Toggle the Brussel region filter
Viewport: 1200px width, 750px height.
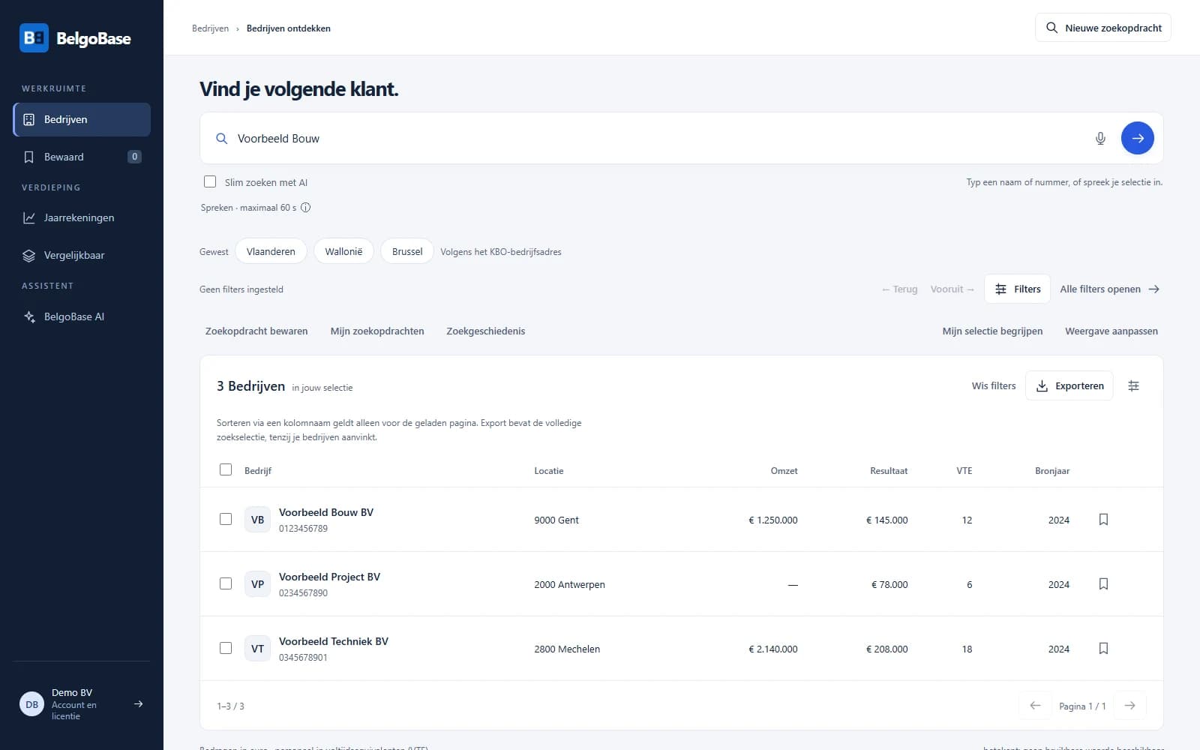407,251
